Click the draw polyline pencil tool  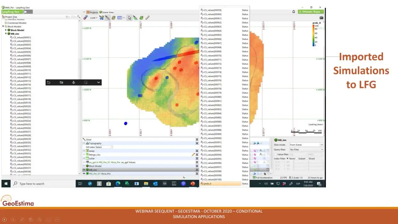135,18
